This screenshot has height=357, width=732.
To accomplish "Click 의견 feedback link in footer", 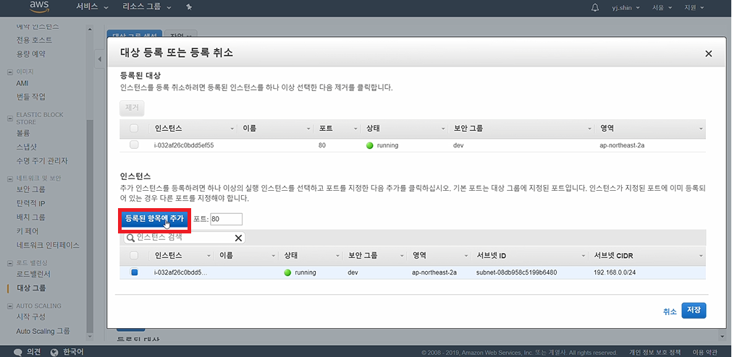I will (33, 352).
